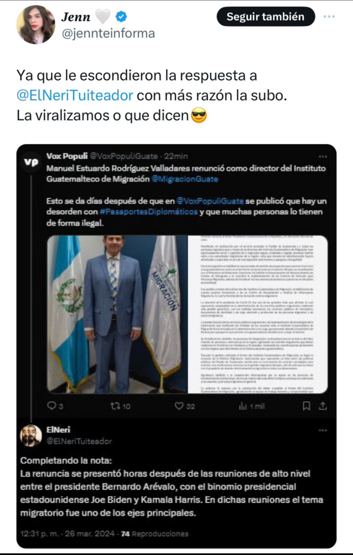Click the share icon on Vox Populi tweet

coord(323,406)
